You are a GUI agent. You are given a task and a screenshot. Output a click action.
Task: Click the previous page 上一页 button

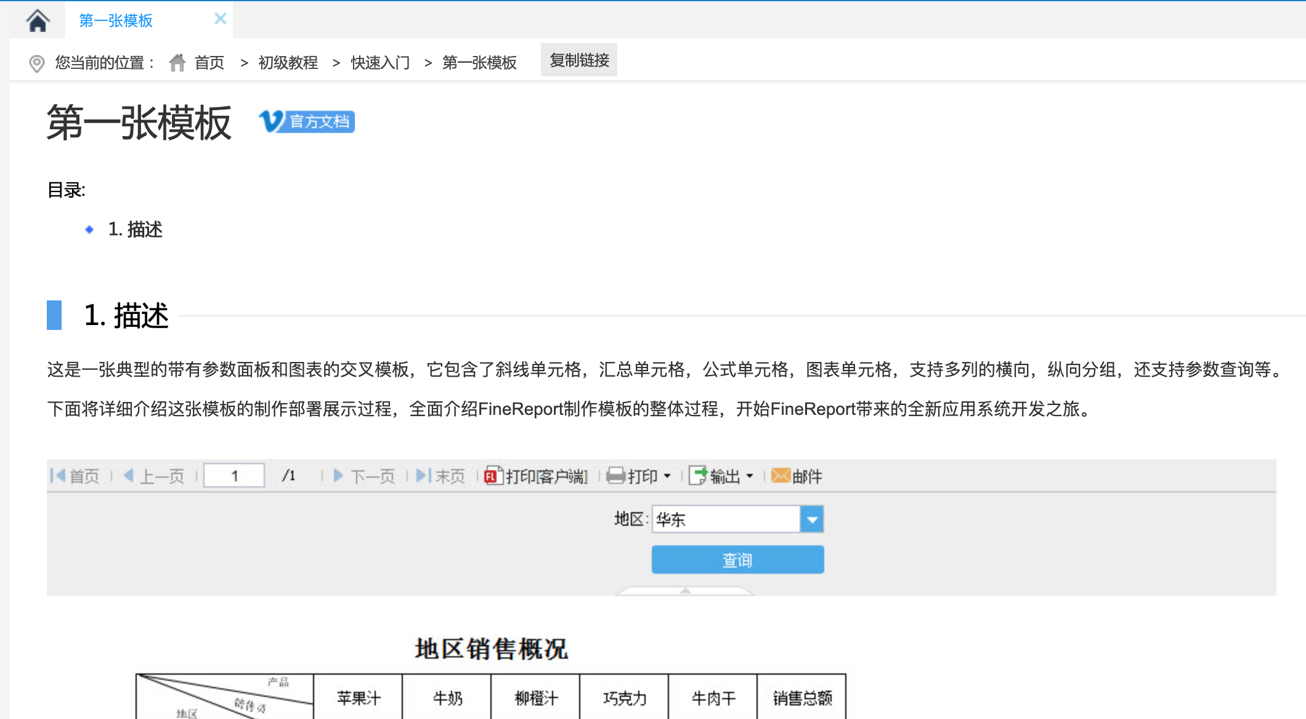pyautogui.click(x=154, y=476)
